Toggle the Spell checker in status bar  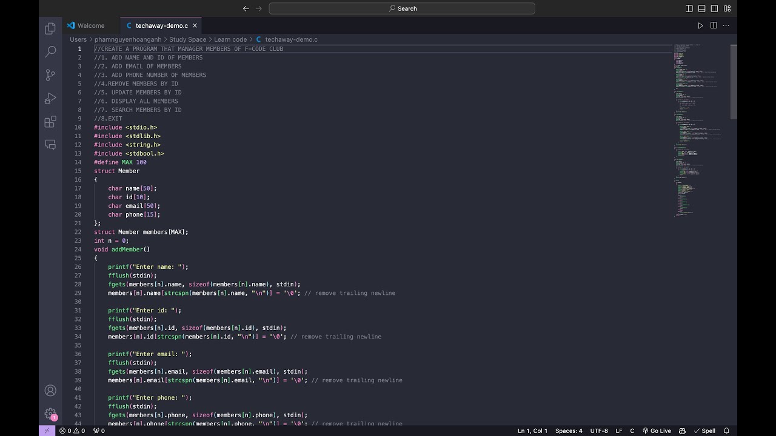pyautogui.click(x=704, y=431)
